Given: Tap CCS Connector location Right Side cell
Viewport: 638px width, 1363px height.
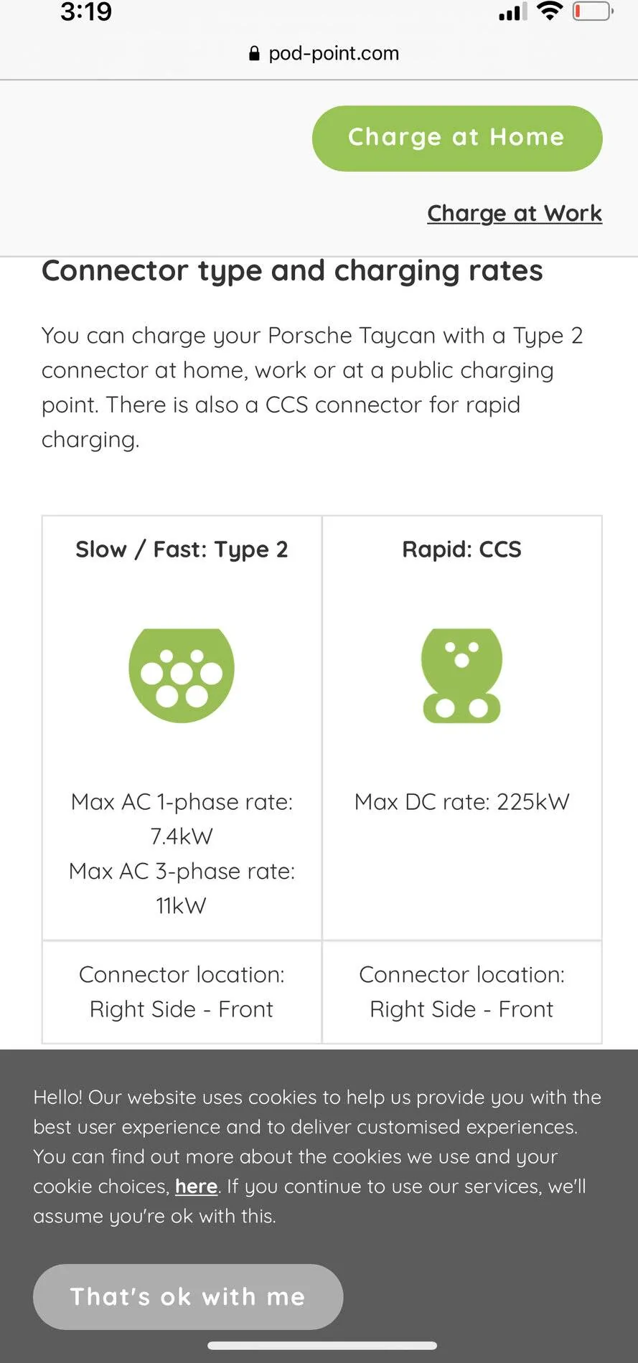Looking at the screenshot, I should pyautogui.click(x=461, y=991).
